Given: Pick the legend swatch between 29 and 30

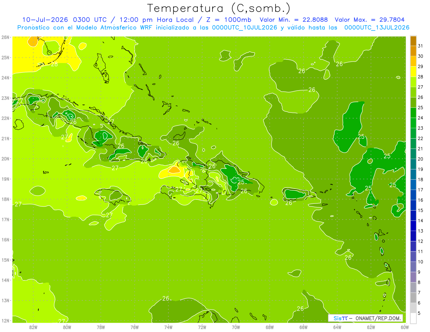Looking at the screenshot, I should [413, 61].
